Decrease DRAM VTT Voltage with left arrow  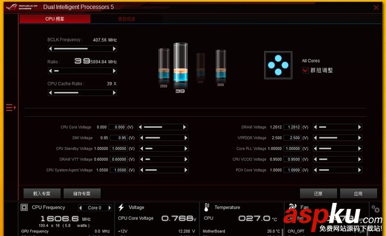(x=142, y=160)
